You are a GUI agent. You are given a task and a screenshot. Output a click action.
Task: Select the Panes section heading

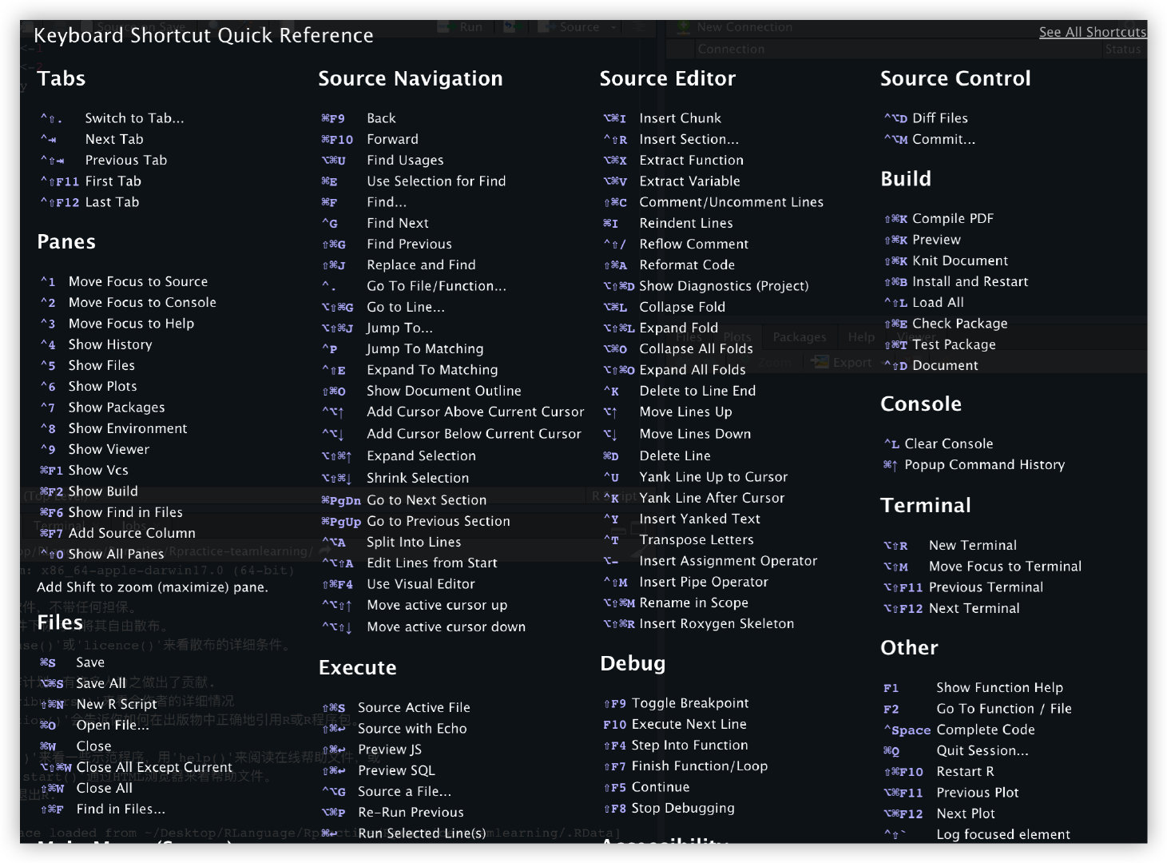[x=65, y=242]
